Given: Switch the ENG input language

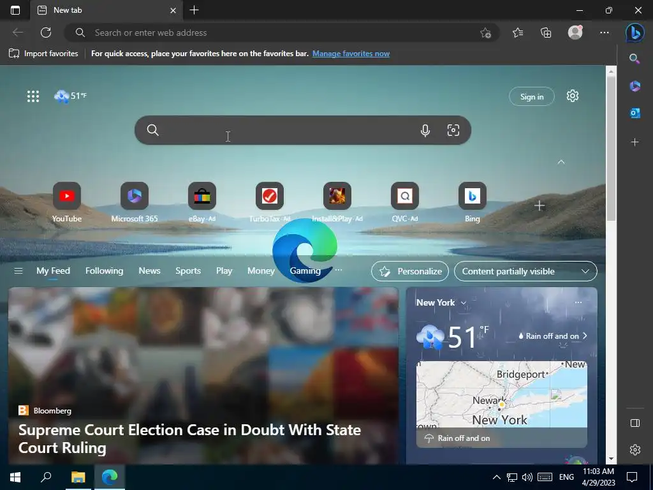Looking at the screenshot, I should pos(566,477).
